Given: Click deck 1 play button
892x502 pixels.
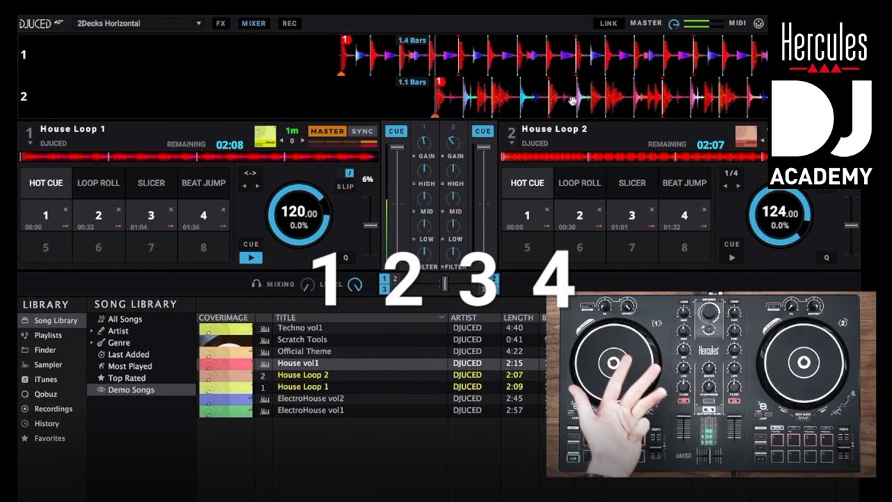Looking at the screenshot, I should click(251, 258).
